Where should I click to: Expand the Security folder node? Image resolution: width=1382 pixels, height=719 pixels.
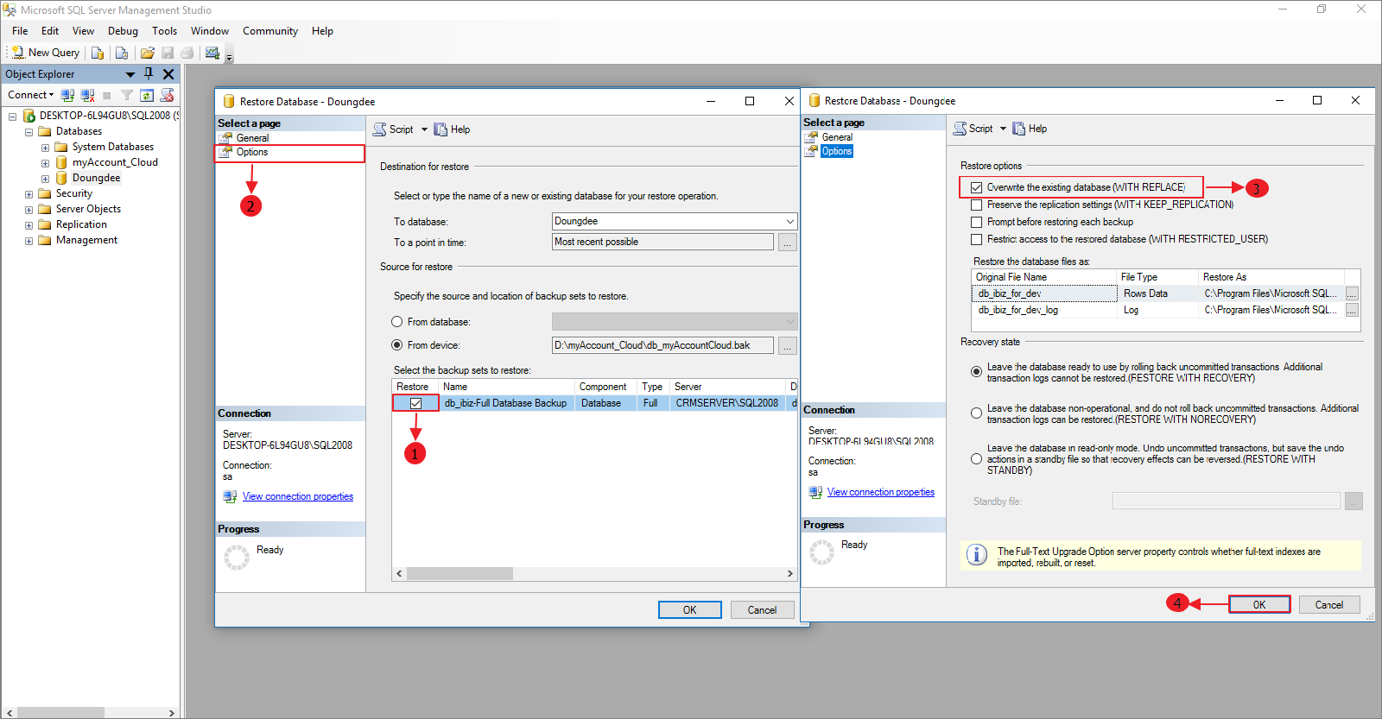click(x=29, y=194)
